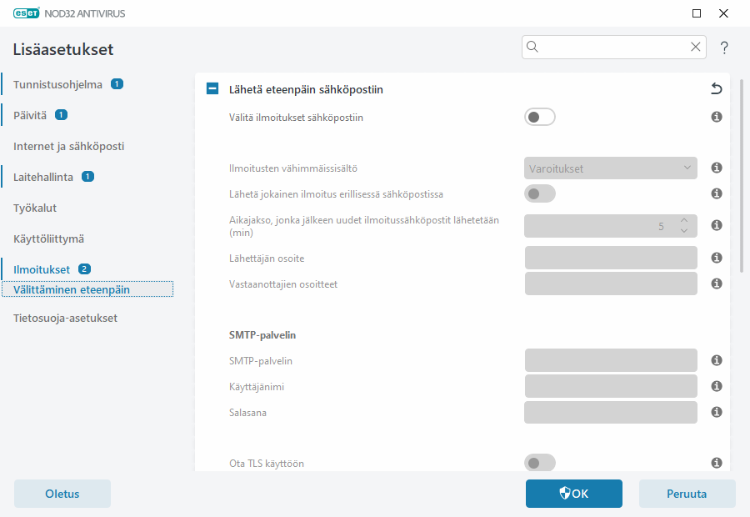Collapse the Lähetä eteenpäin sähköpostiin section
This screenshot has height=517, width=750.
[x=212, y=88]
